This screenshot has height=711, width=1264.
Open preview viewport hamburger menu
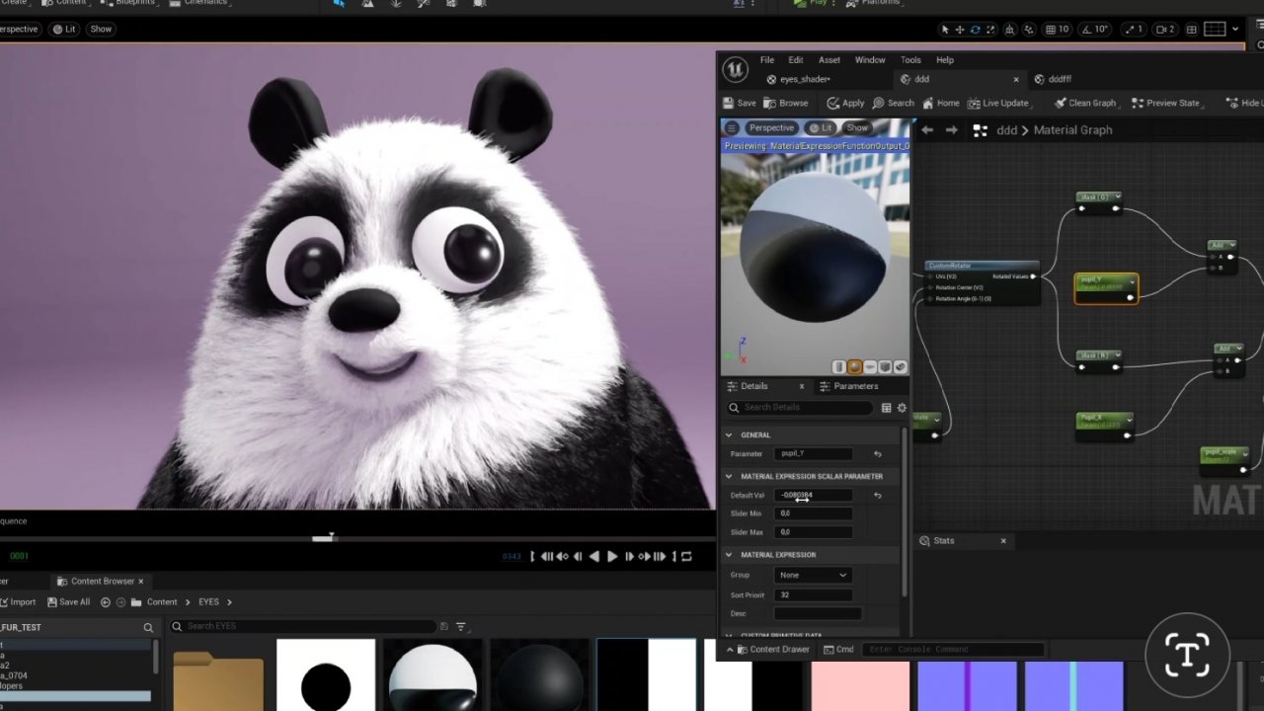[x=732, y=127]
